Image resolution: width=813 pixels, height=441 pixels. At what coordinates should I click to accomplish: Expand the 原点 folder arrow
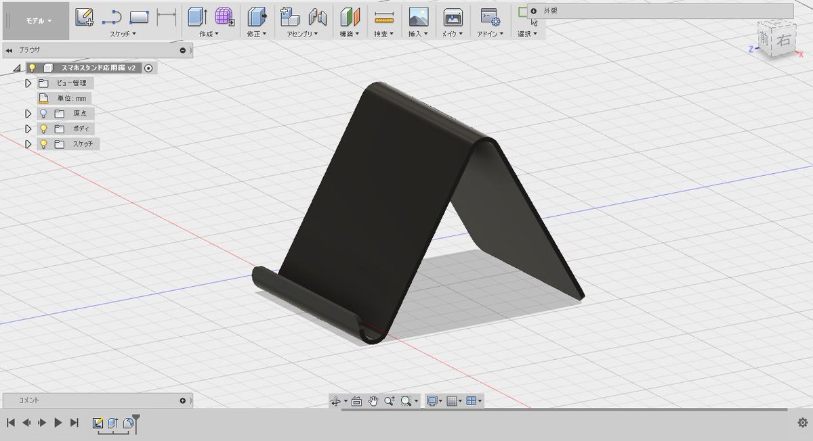click(x=28, y=113)
